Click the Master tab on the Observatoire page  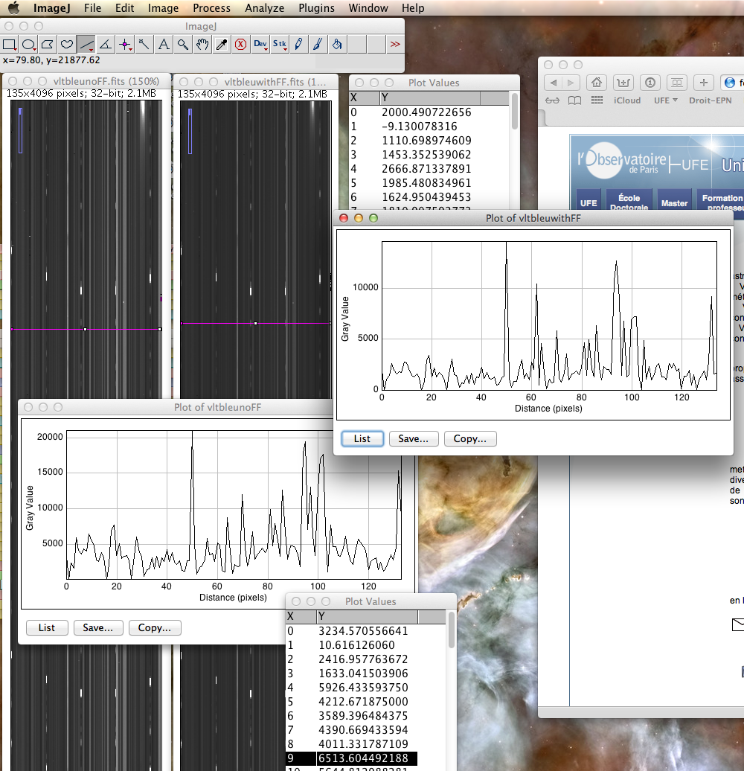click(674, 202)
